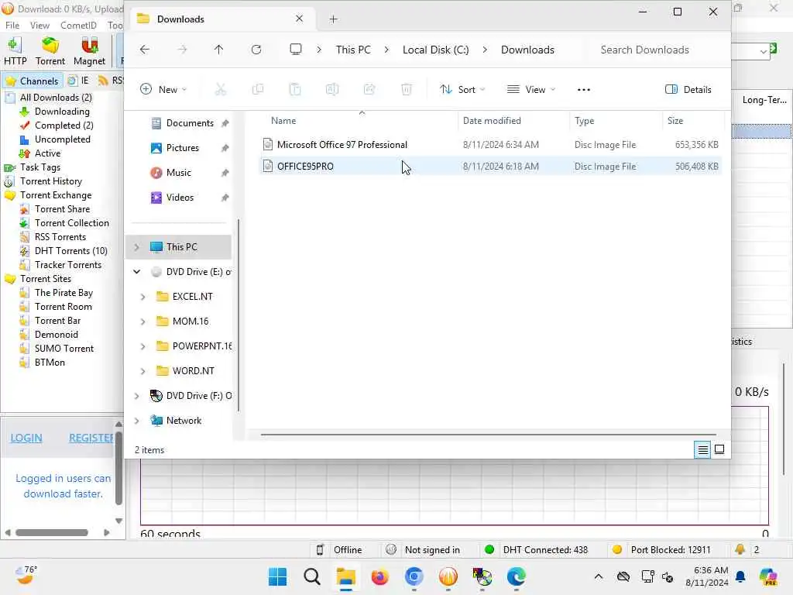Image resolution: width=793 pixels, height=595 pixels.
Task: Go back in File Explorer
Action: click(x=145, y=50)
